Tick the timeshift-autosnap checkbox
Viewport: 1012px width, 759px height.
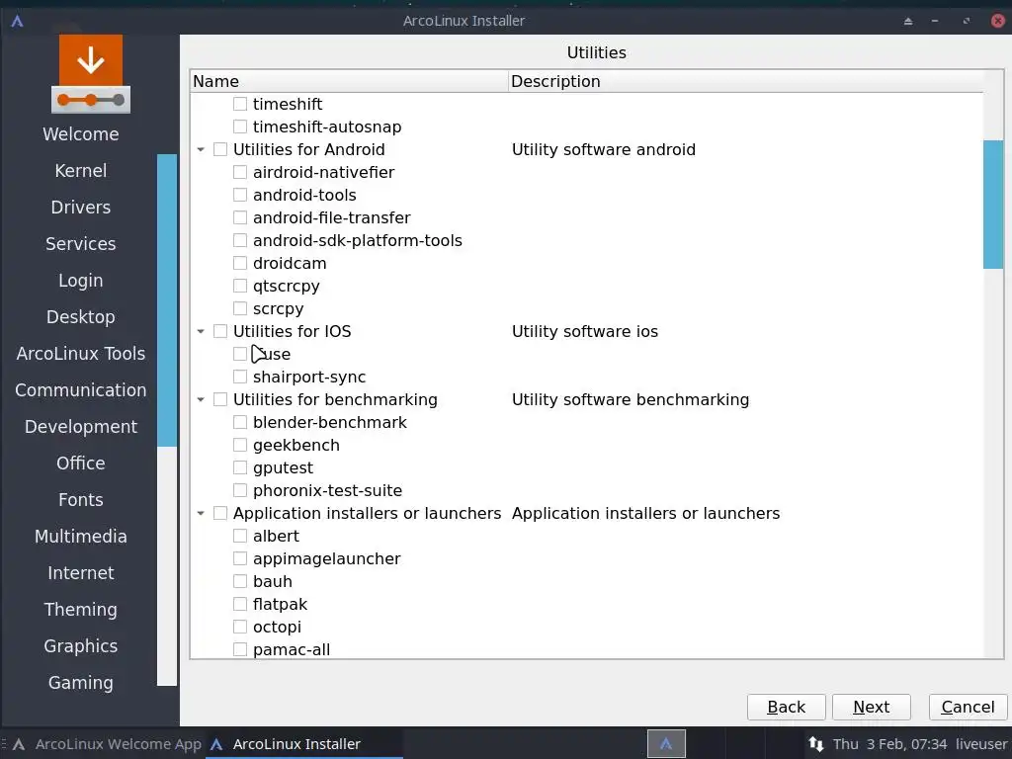(240, 126)
